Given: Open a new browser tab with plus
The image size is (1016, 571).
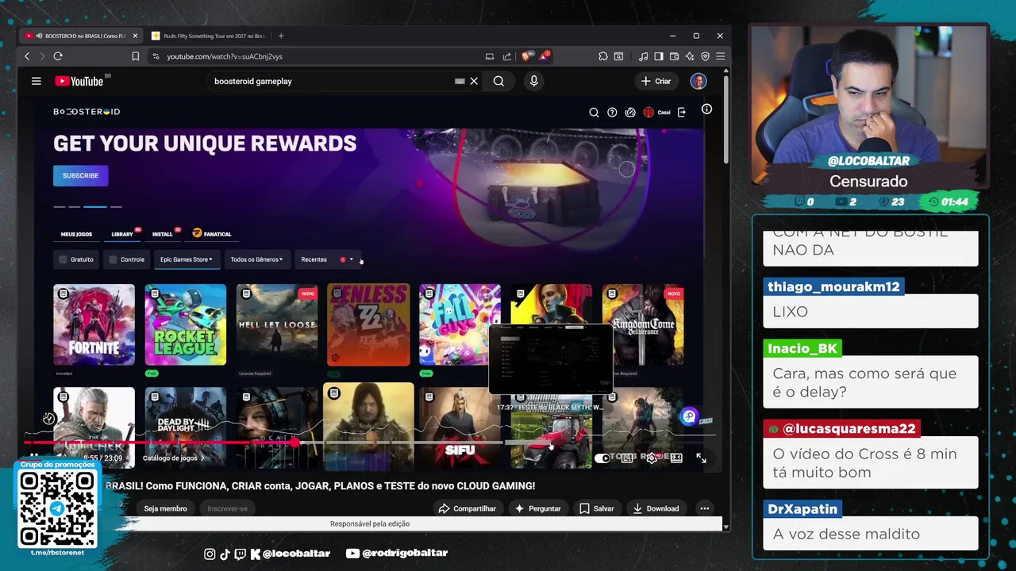Looking at the screenshot, I should point(281,36).
